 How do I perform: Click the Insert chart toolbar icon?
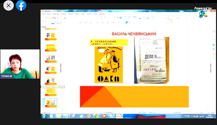click(x=148, y=18)
